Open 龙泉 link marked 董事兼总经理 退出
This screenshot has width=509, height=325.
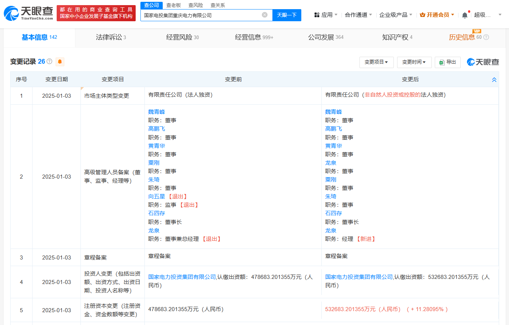(154, 231)
